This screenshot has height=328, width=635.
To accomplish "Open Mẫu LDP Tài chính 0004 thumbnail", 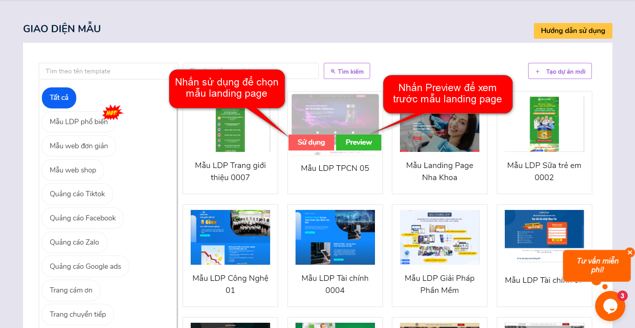I will coord(335,237).
